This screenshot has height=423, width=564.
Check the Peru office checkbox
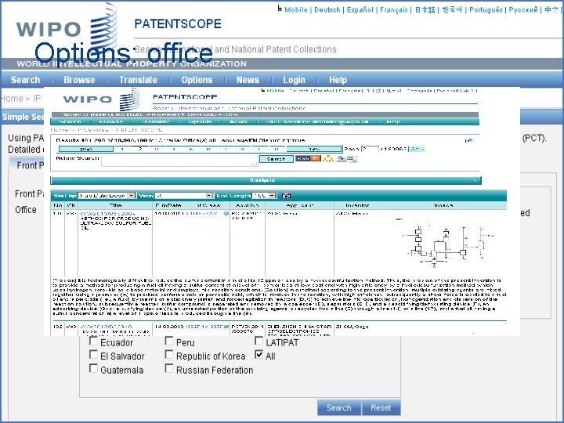point(169,341)
